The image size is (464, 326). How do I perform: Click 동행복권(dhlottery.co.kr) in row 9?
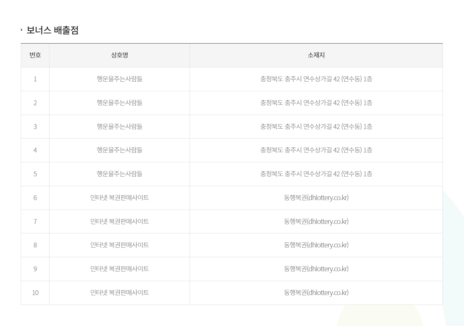click(316, 269)
